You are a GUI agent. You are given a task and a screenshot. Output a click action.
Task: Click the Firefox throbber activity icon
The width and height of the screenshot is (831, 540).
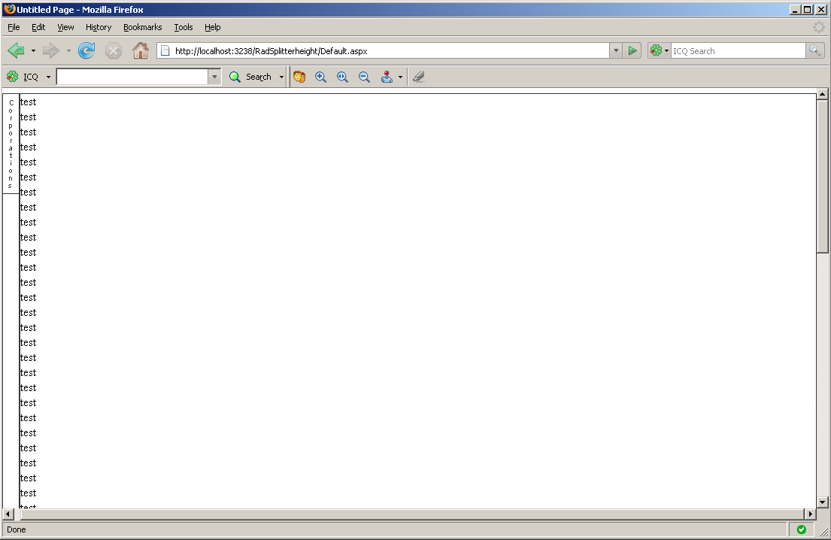point(819,27)
